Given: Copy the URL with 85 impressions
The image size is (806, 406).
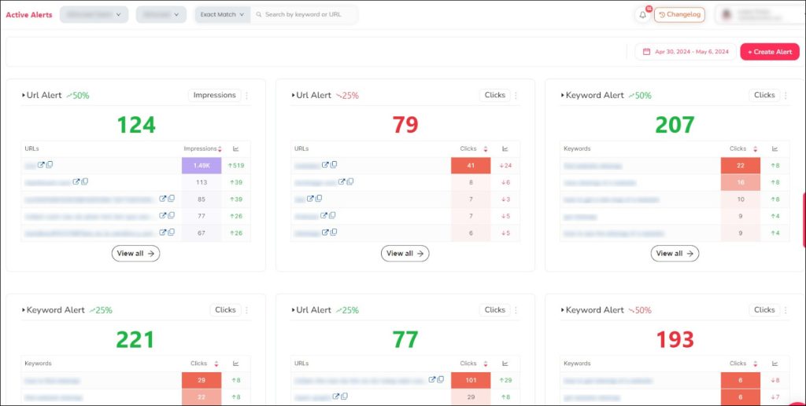Looking at the screenshot, I should [x=171, y=199].
